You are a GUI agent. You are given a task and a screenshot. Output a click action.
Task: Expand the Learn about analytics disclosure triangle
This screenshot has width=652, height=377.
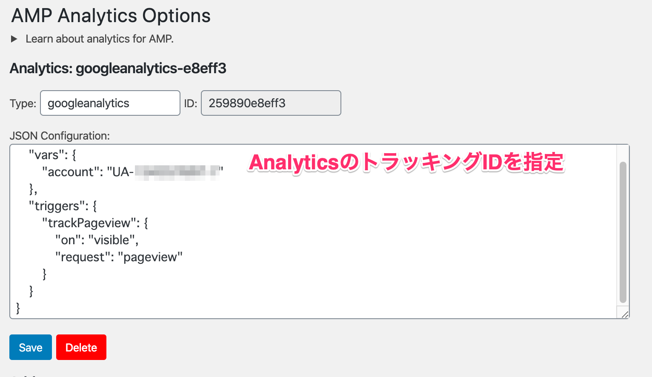point(14,39)
